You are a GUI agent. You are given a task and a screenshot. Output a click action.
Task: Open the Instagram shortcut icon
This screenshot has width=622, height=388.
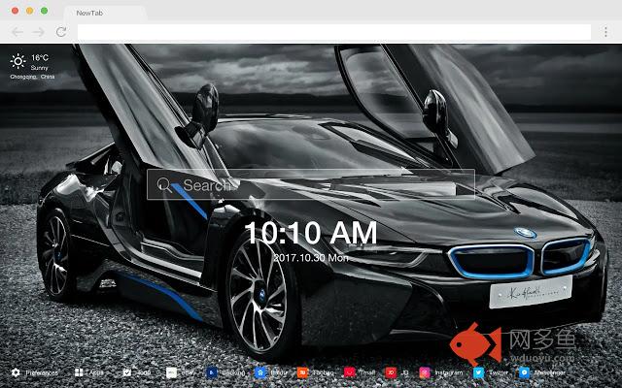[425, 372]
